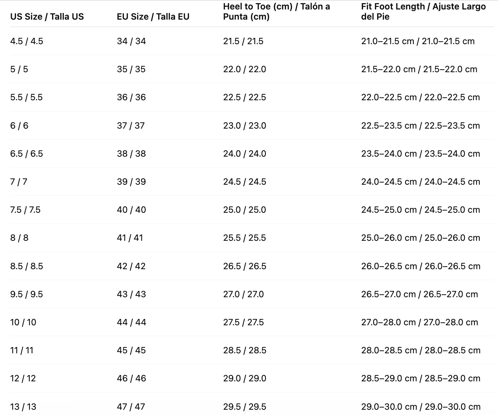The height and width of the screenshot is (415, 498).
Task: Select the 22.5–23.5 cm fit length cell
Action: click(x=420, y=125)
